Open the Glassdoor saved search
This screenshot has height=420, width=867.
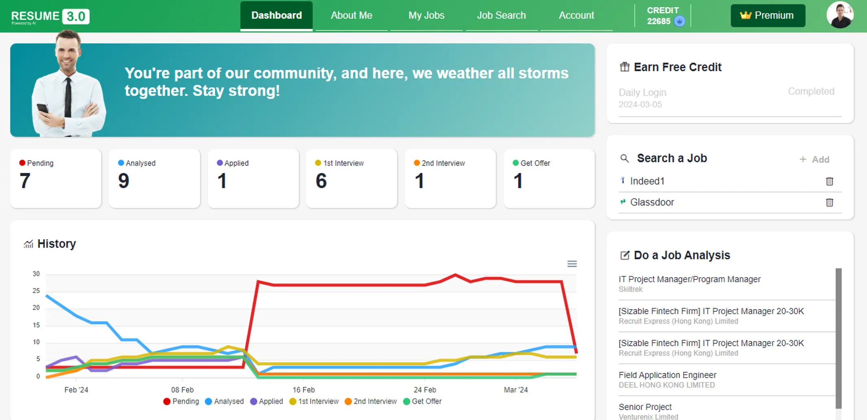tap(652, 202)
